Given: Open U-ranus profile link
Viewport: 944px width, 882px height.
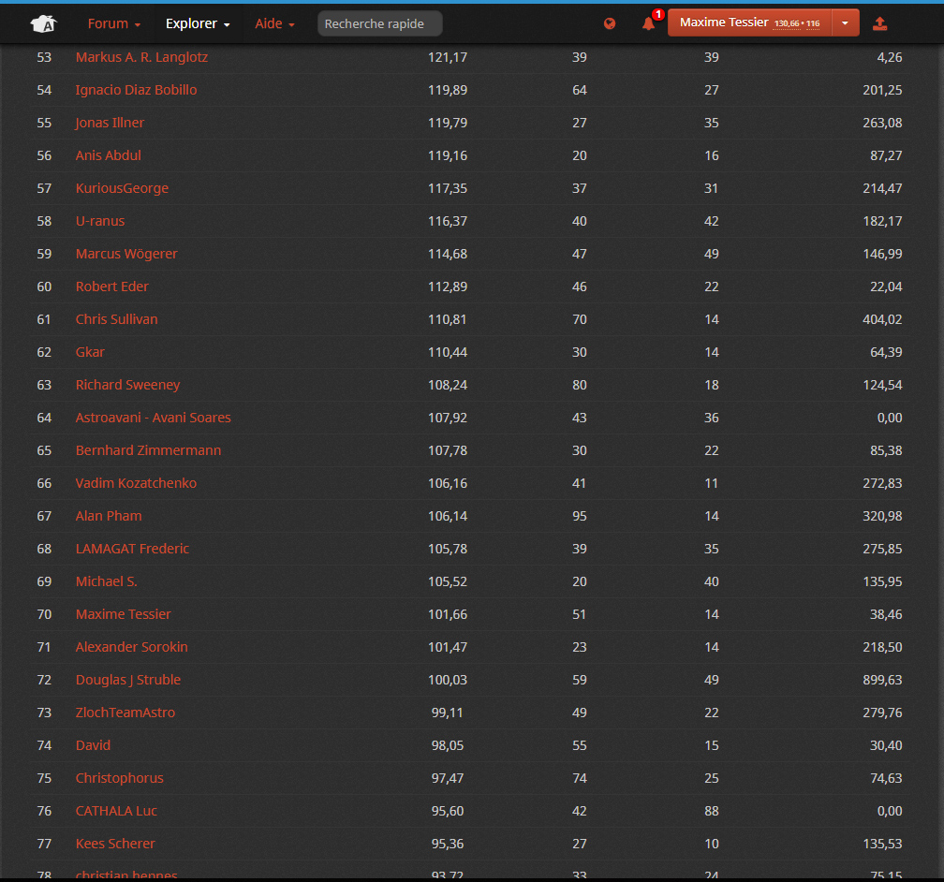Looking at the screenshot, I should pos(100,221).
